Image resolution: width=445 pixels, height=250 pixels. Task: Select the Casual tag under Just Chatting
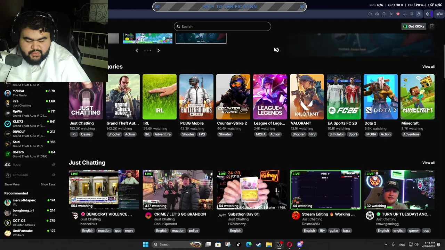(86, 134)
